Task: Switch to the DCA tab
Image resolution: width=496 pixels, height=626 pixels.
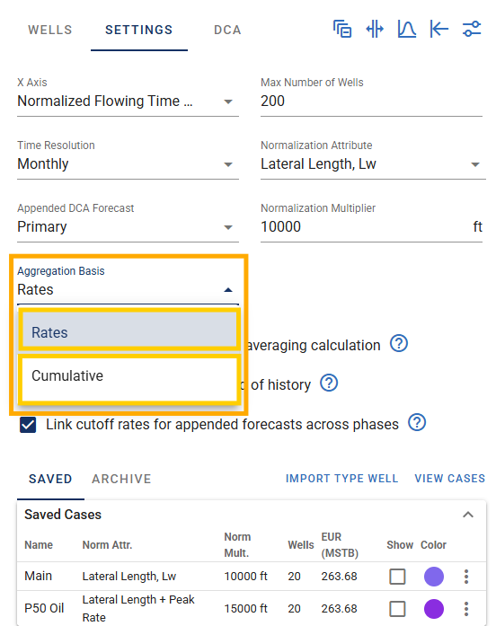Action: pyautogui.click(x=227, y=30)
